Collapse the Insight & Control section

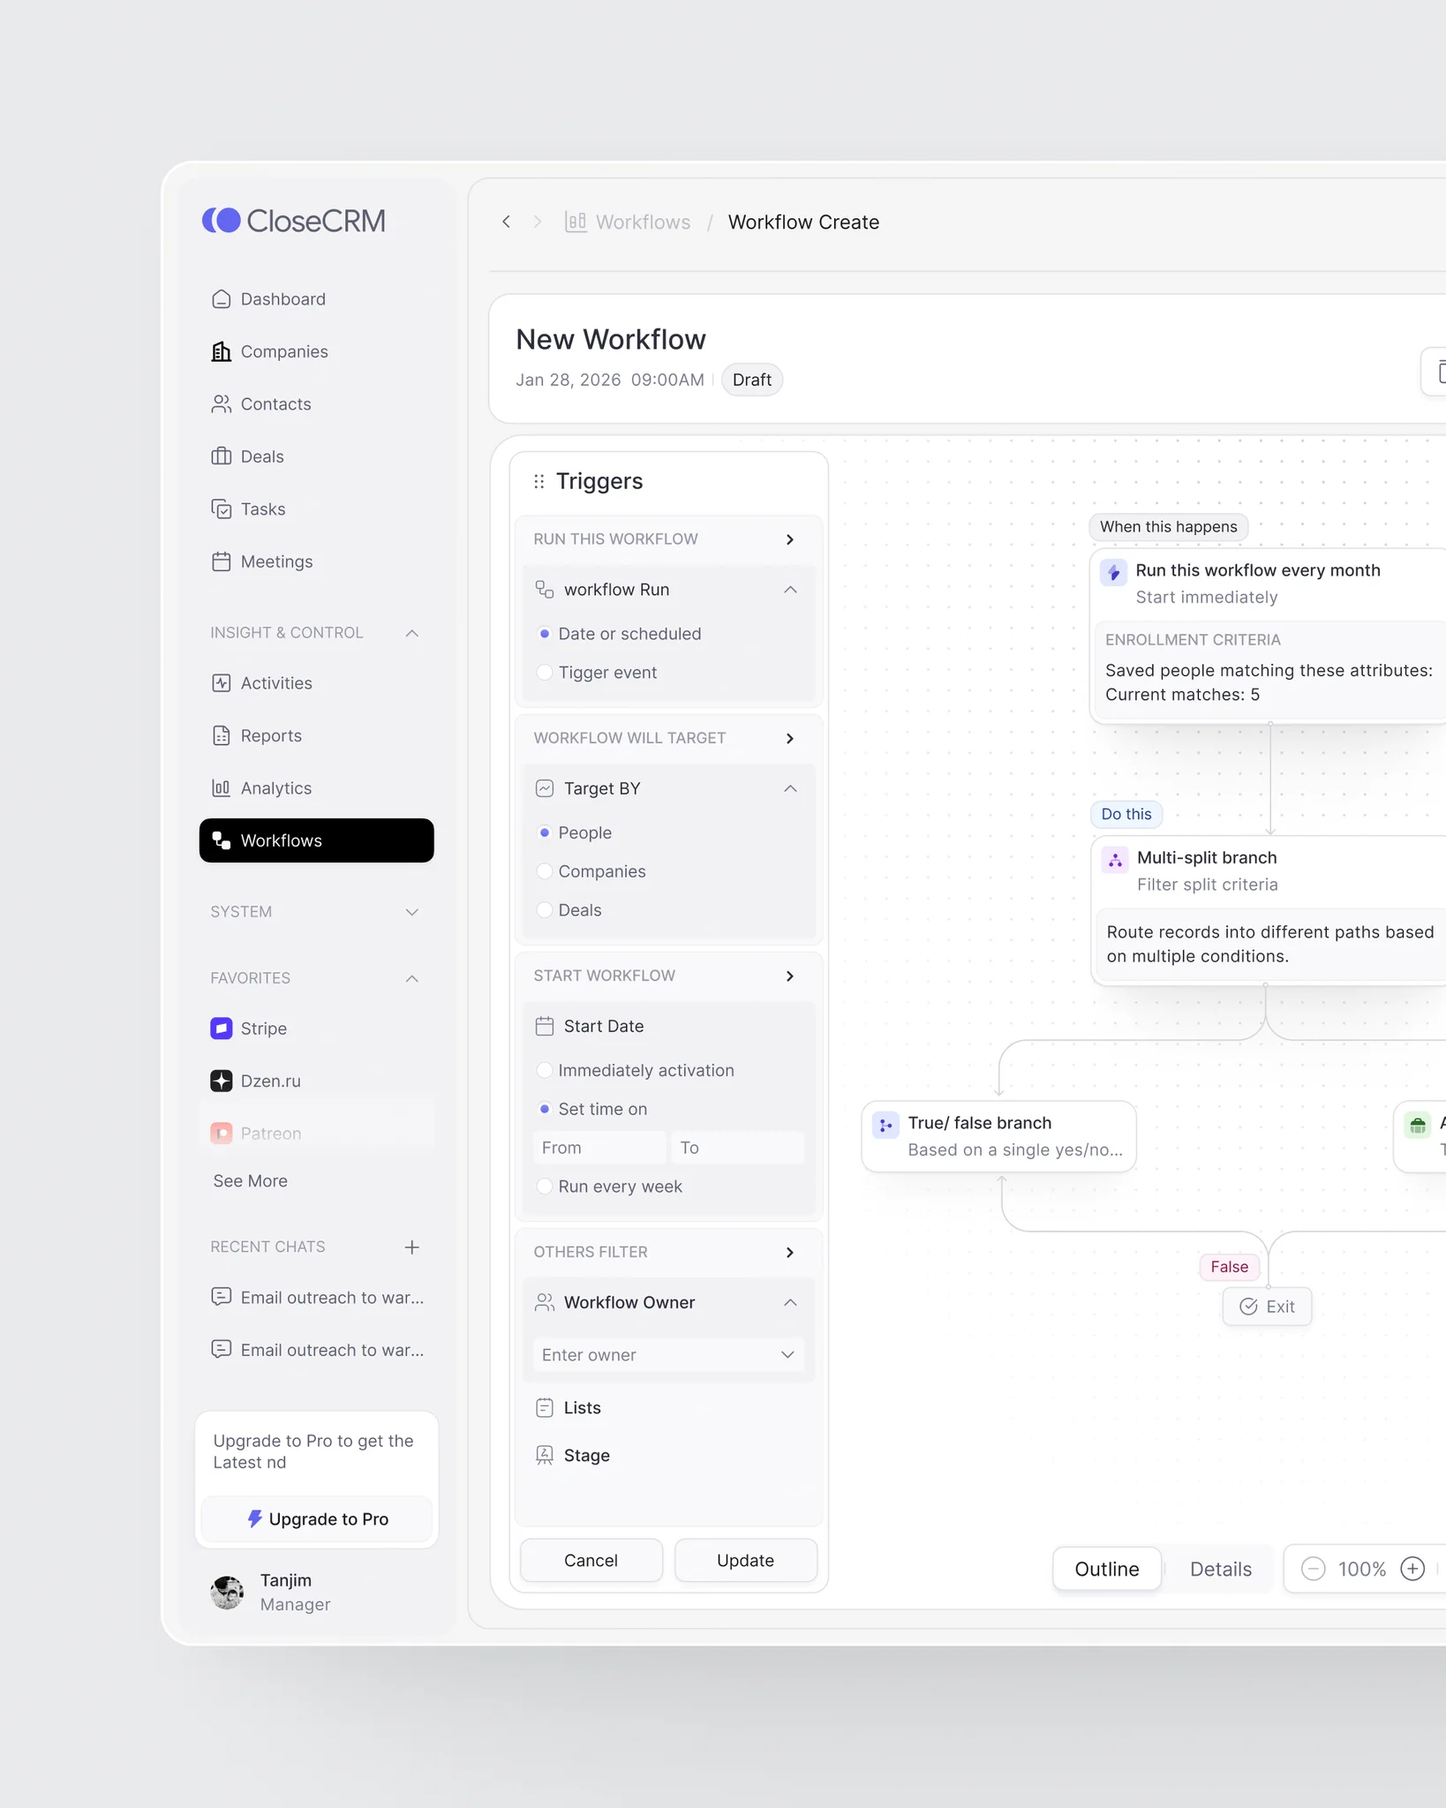(411, 633)
